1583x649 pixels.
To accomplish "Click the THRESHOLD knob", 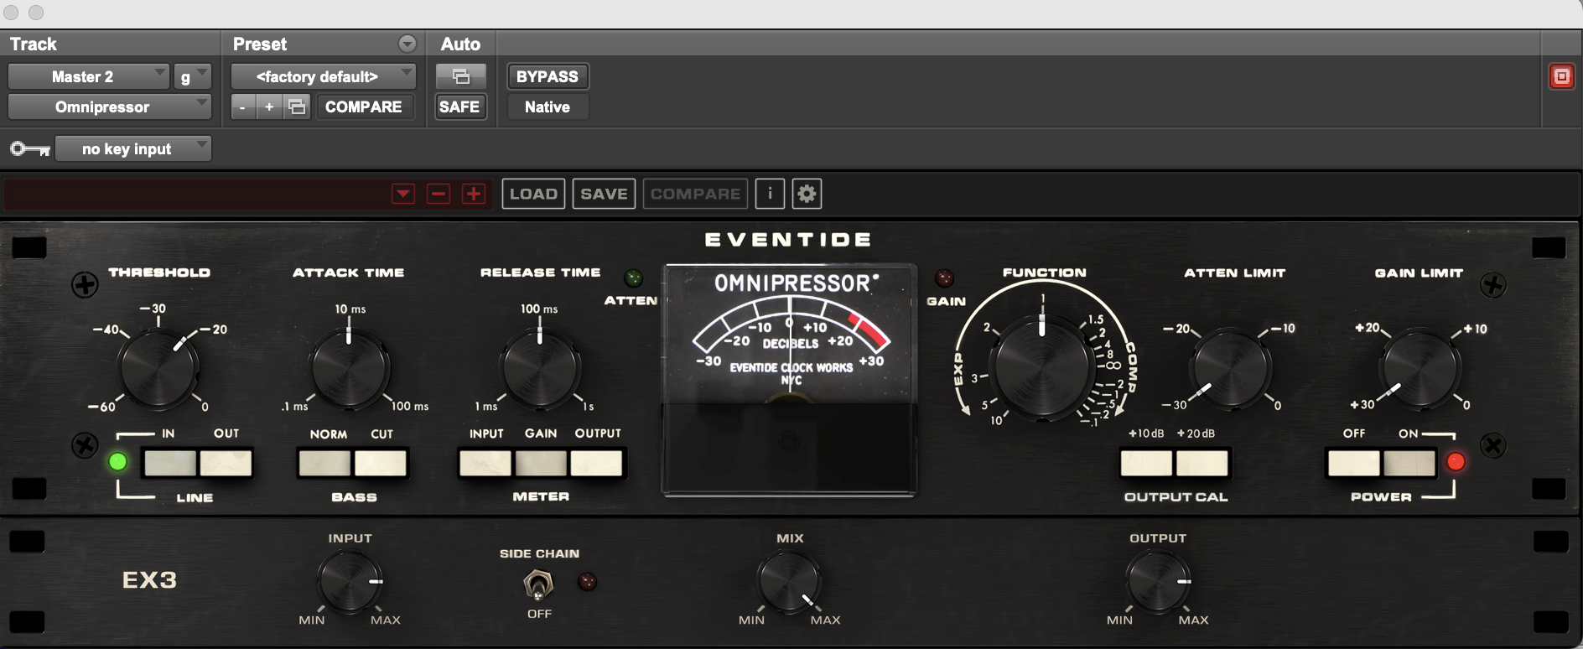I will [x=158, y=368].
